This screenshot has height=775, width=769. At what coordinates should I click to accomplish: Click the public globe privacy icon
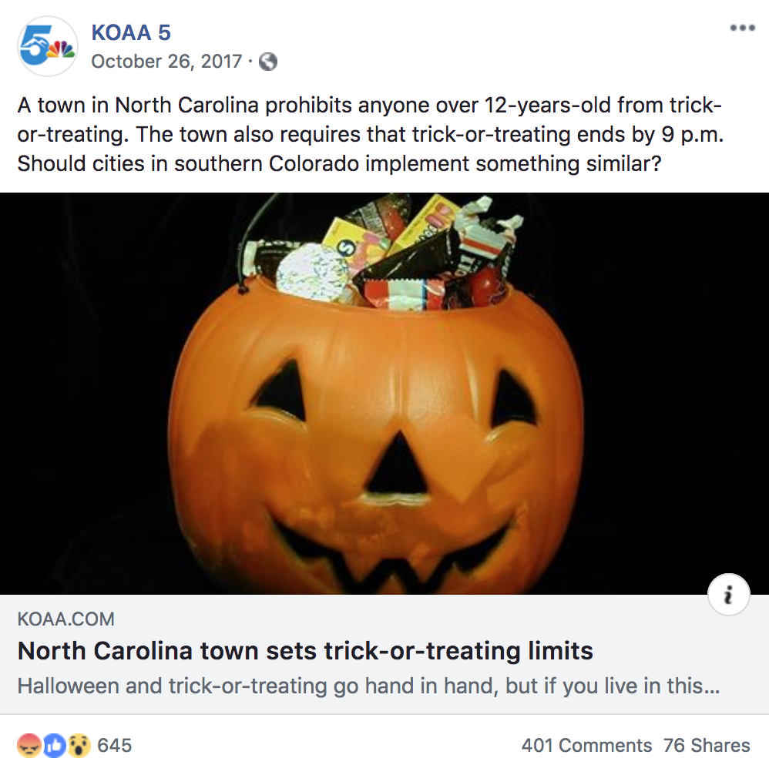[x=268, y=62]
